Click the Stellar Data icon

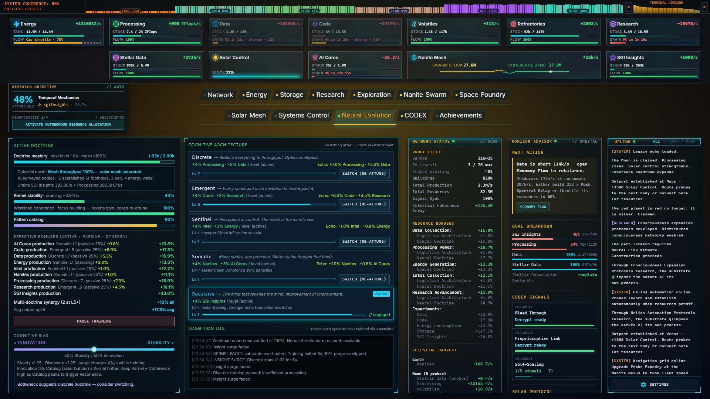[x=116, y=58]
